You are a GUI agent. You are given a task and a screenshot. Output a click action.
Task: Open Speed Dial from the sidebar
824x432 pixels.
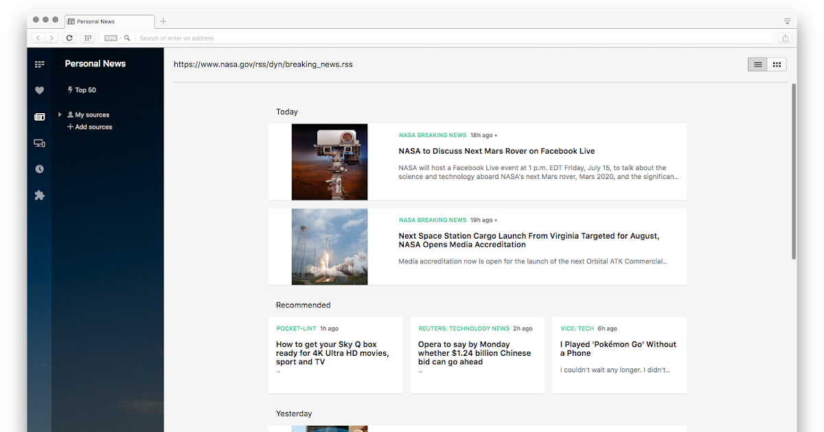(39, 64)
